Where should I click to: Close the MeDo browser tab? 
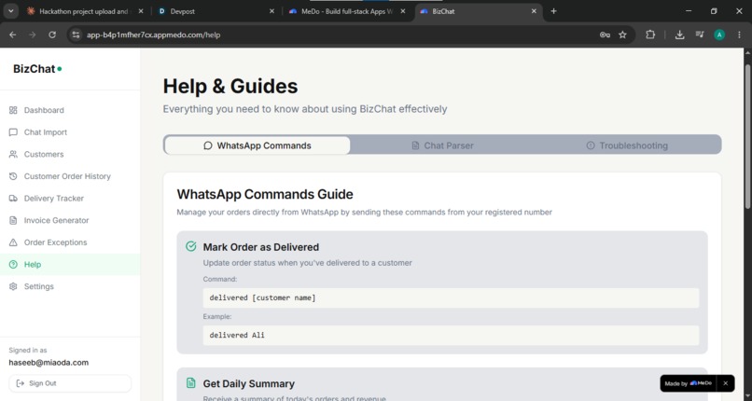403,11
